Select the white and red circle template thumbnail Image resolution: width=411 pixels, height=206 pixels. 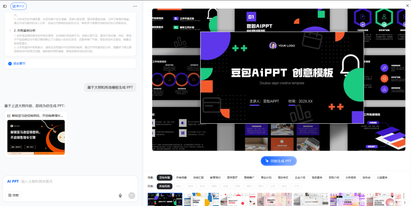(238, 200)
